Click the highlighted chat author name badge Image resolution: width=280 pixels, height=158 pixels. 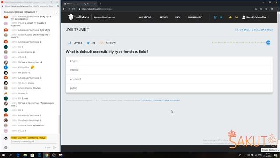[x=28, y=138]
